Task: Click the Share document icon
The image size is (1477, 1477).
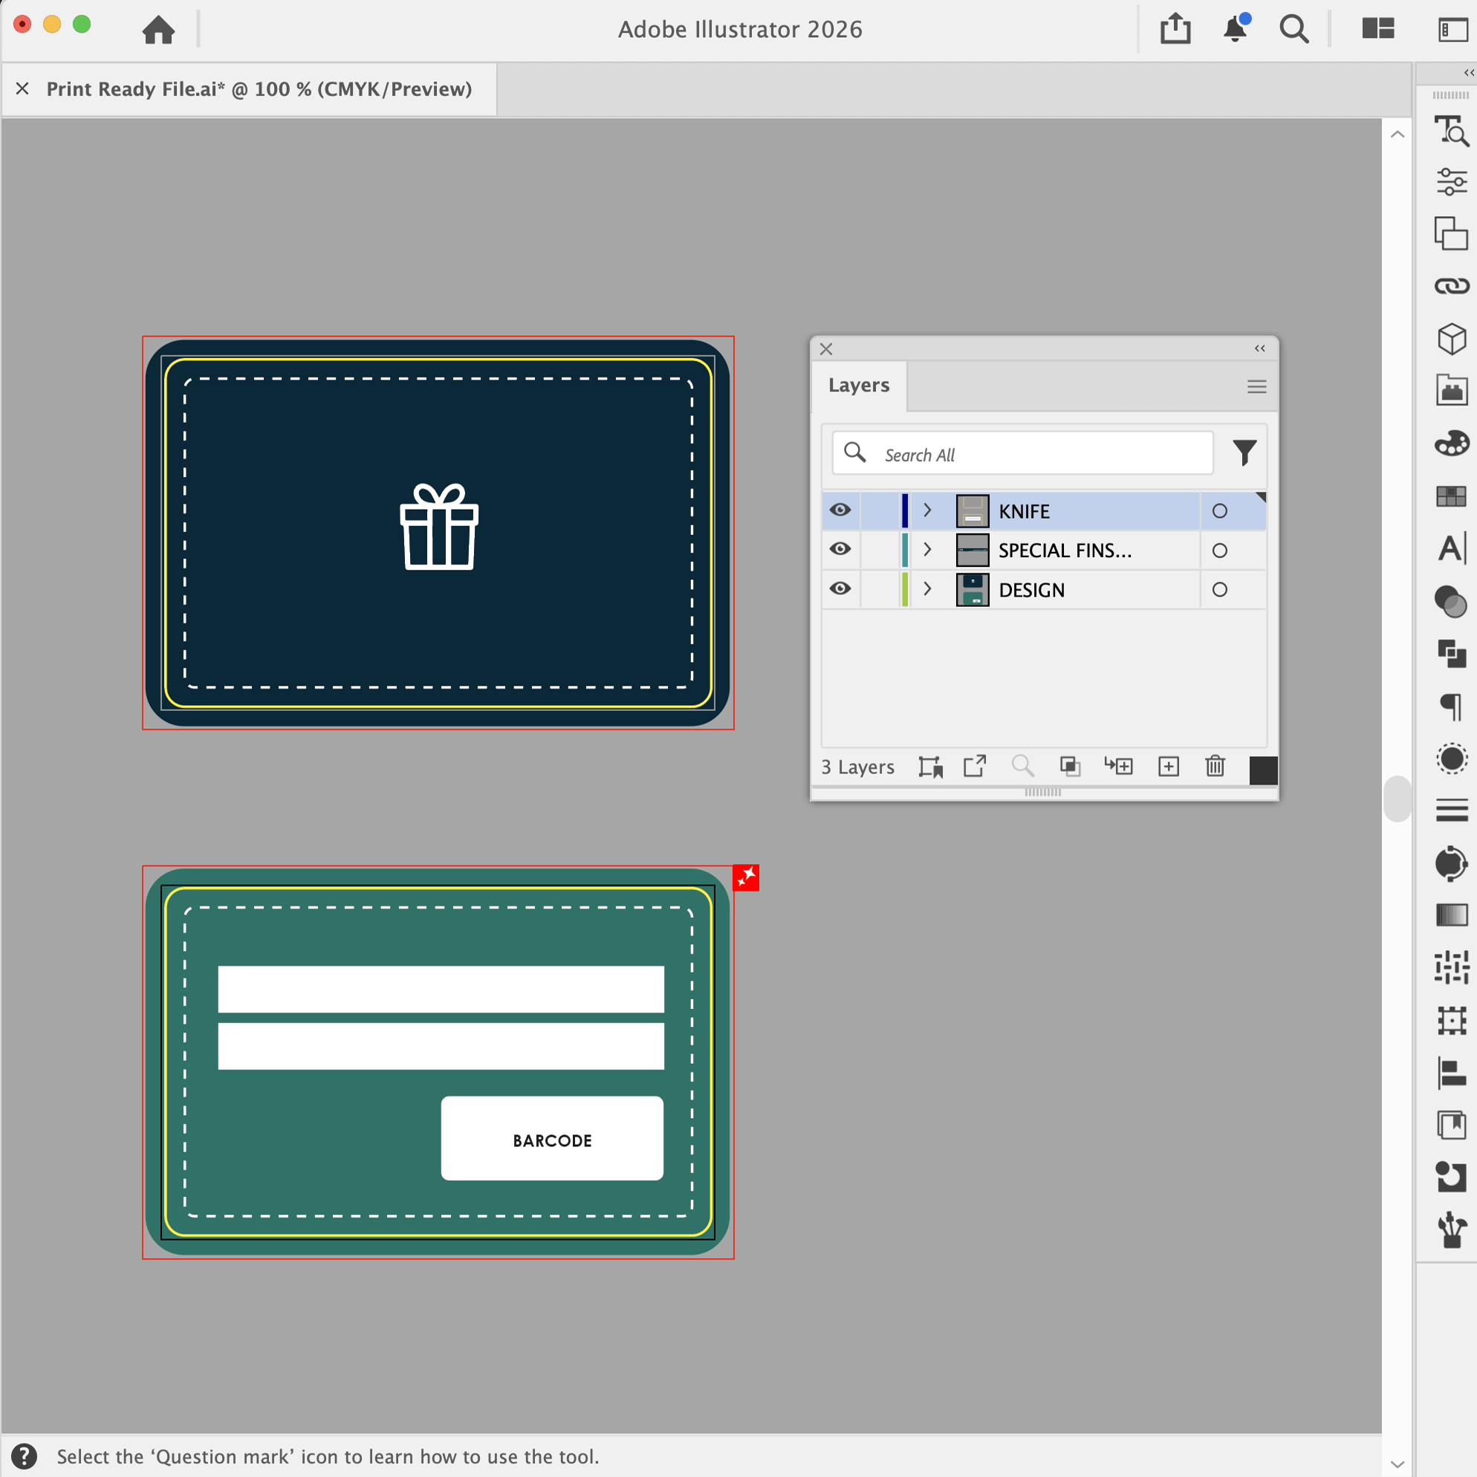Action: [x=1175, y=29]
